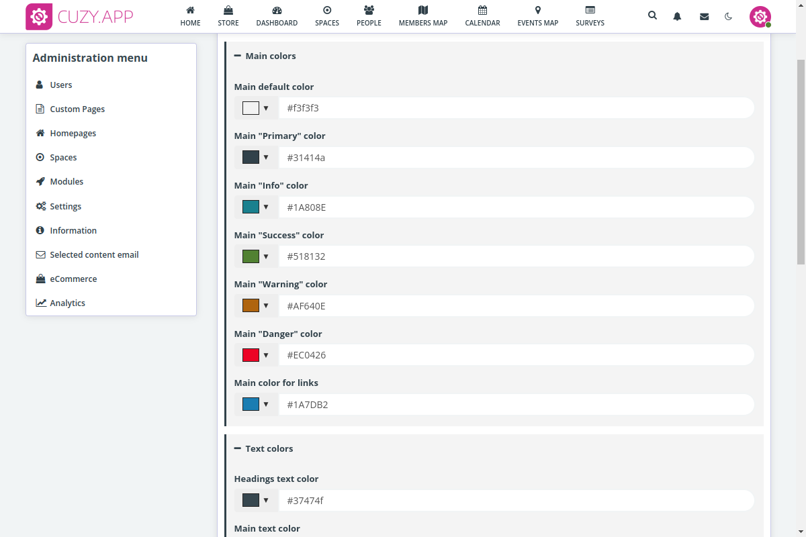The height and width of the screenshot is (537, 806).
Task: Toggle dark mode moon icon
Action: point(729,16)
